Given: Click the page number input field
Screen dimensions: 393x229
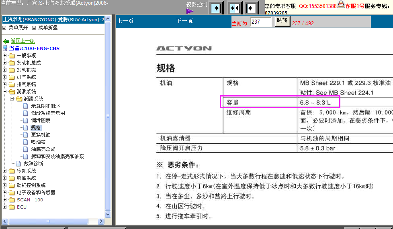Looking at the screenshot, I should pyautogui.click(x=261, y=22).
